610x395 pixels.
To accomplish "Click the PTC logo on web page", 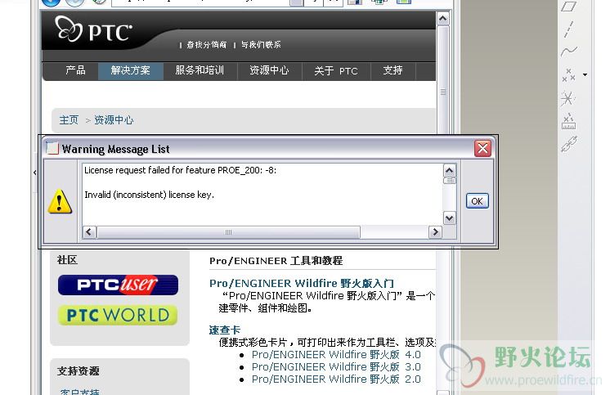I will [x=93, y=29].
